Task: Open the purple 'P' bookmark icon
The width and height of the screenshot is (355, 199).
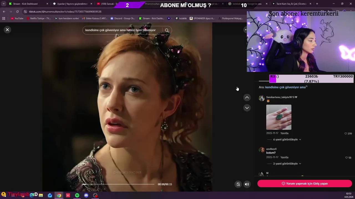Action: 169,18
